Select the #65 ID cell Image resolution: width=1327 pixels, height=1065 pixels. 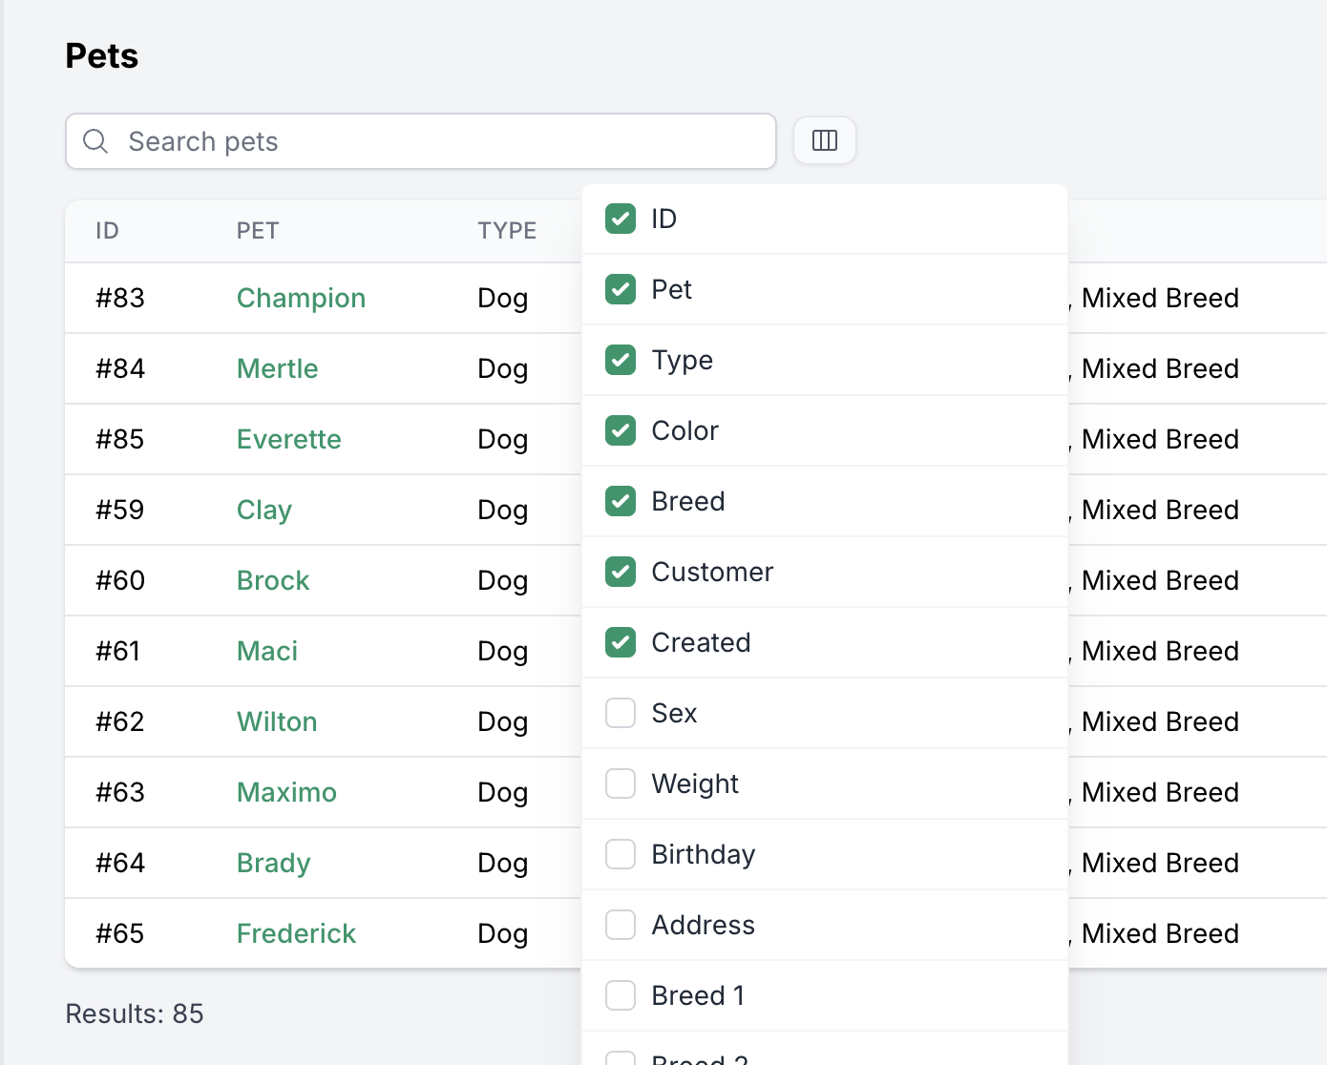pyautogui.click(x=120, y=933)
